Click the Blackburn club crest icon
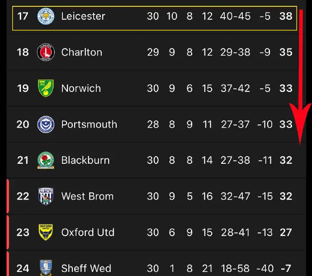The image size is (312, 276). 46,160
